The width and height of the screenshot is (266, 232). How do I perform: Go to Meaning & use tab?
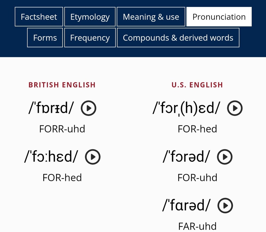coord(151,17)
